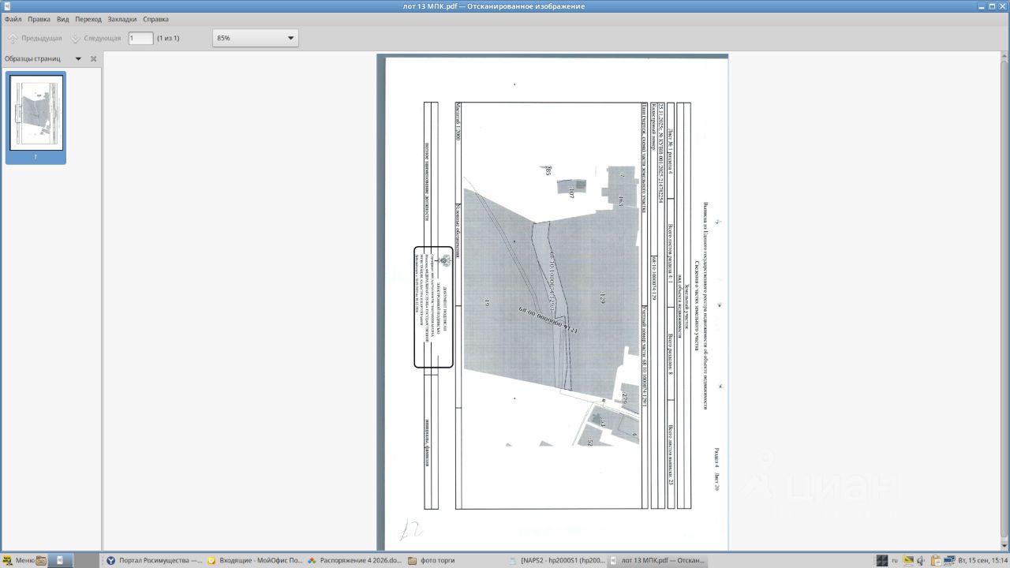Open the Правка menu
The height and width of the screenshot is (568, 1010).
coord(39,19)
